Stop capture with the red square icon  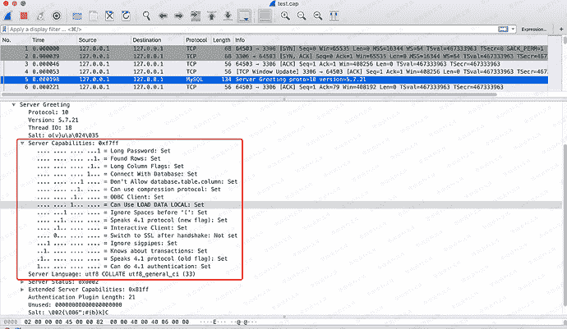point(25,15)
